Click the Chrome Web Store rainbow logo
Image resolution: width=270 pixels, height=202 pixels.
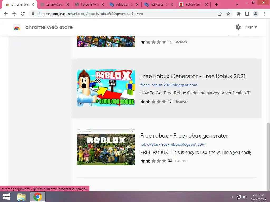click(x=17, y=27)
